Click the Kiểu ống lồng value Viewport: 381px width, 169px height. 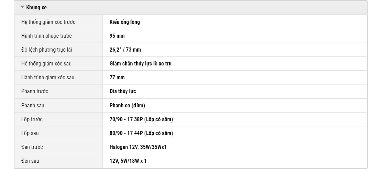(x=125, y=22)
